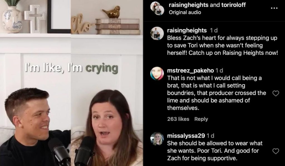The width and height of the screenshot is (285, 166).
Task: Open the Original audio link
Action: click(185, 12)
